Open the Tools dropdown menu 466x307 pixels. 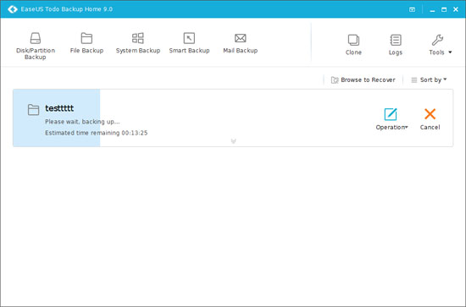coord(440,45)
